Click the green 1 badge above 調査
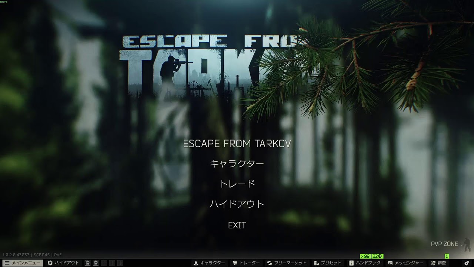Screen dimensions: 474x267 447,256
